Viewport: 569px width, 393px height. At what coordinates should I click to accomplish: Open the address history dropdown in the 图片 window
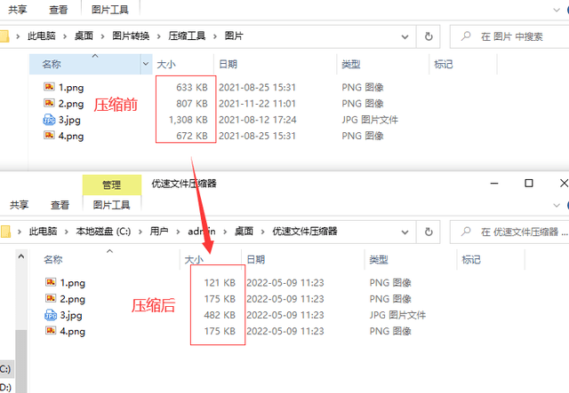(x=405, y=36)
